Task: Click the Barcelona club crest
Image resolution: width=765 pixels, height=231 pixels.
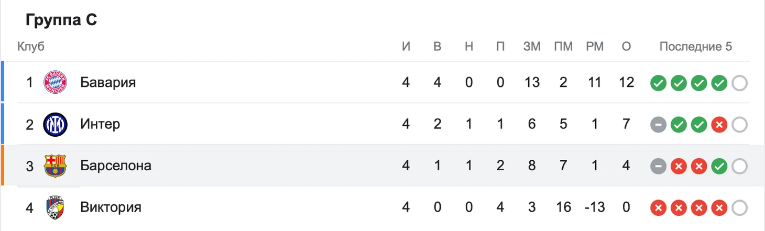Action: coord(55,166)
